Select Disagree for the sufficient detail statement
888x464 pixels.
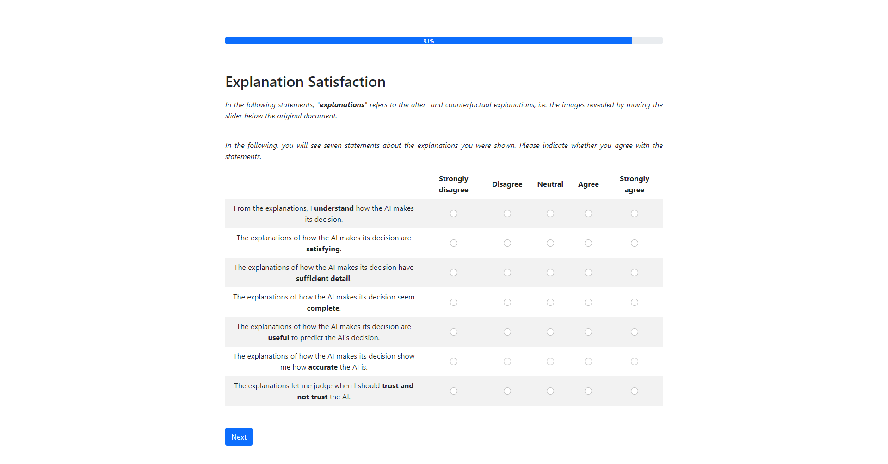[507, 273]
